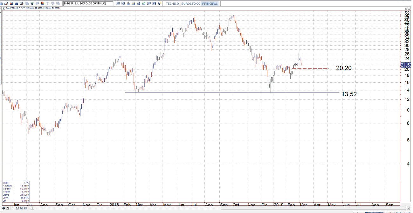Click the printer icon in toolbar

[17, 3]
